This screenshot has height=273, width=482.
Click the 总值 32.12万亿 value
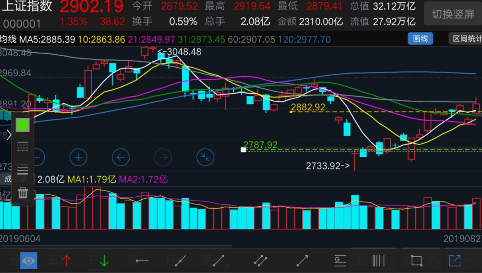tap(394, 6)
